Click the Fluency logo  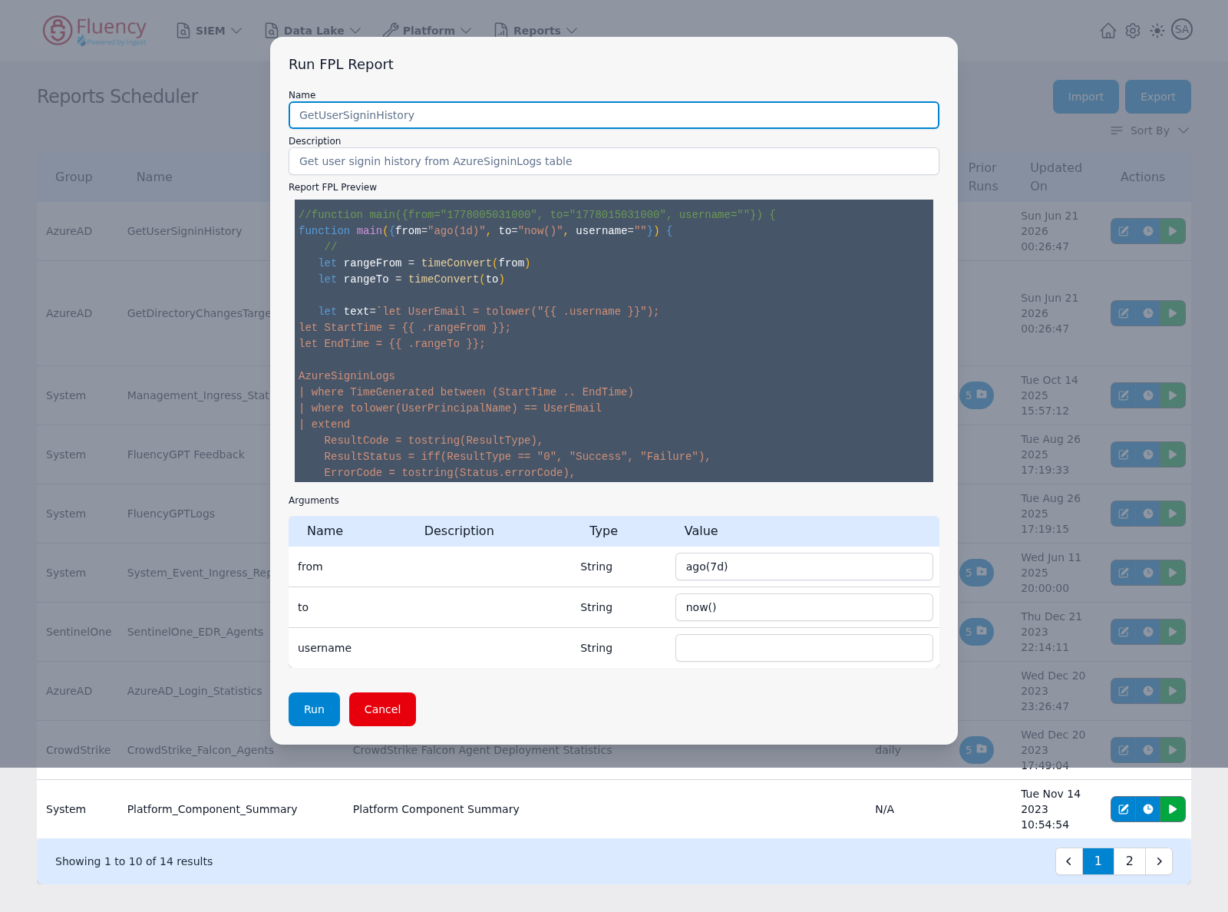tap(94, 31)
